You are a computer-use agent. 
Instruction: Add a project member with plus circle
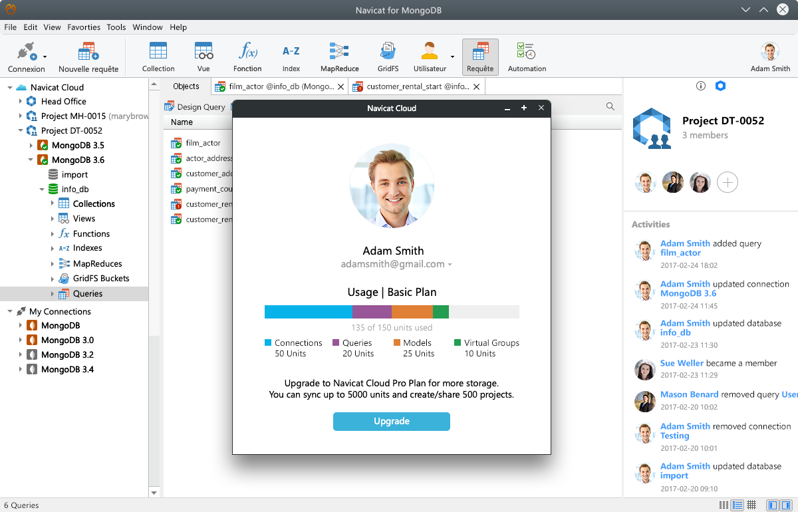pos(728,182)
